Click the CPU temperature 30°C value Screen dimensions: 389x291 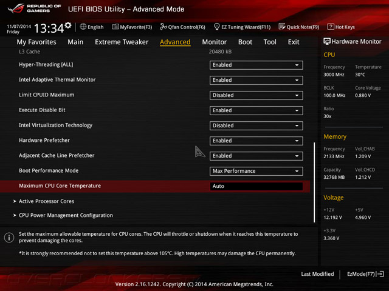click(360, 75)
